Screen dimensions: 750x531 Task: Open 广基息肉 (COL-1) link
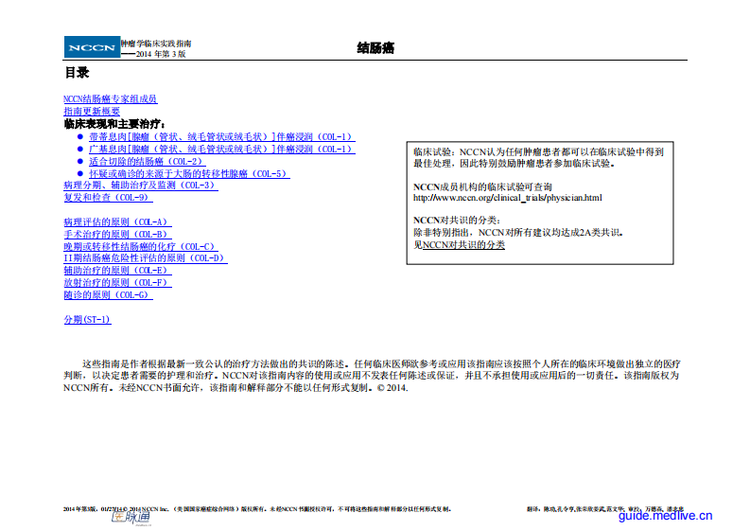tap(222, 149)
